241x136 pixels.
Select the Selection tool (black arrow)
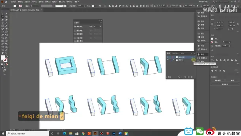point(3,14)
